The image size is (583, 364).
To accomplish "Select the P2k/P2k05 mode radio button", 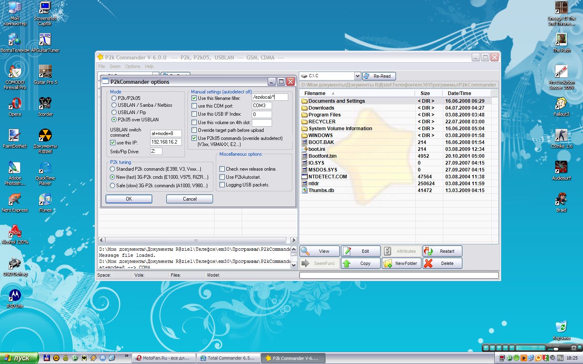I will point(114,98).
